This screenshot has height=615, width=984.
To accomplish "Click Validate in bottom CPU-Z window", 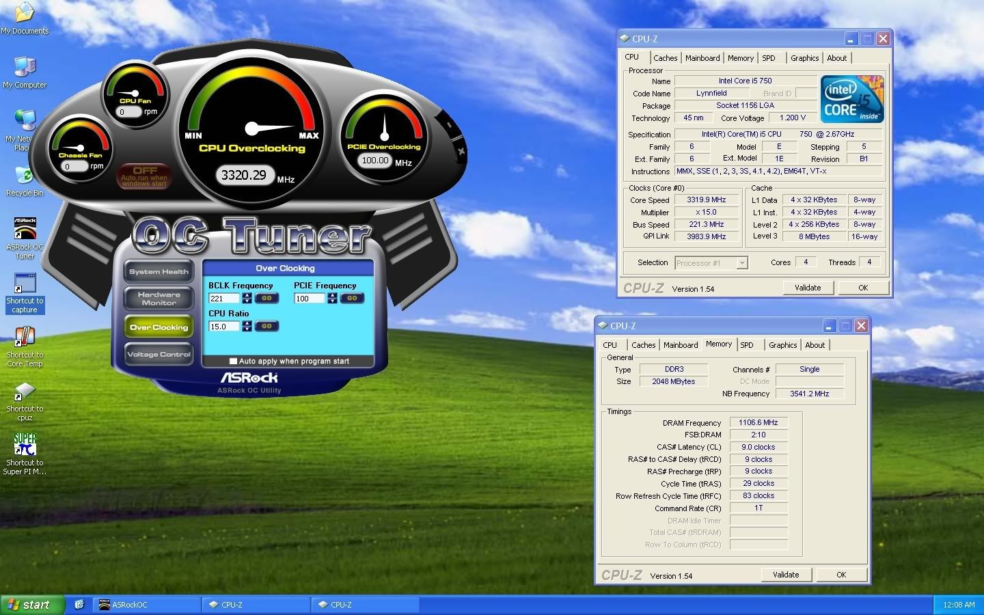I will (786, 575).
